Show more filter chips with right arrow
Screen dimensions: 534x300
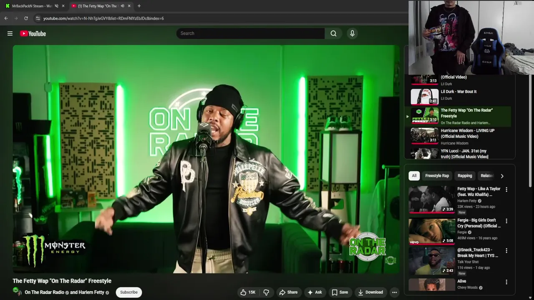point(502,176)
